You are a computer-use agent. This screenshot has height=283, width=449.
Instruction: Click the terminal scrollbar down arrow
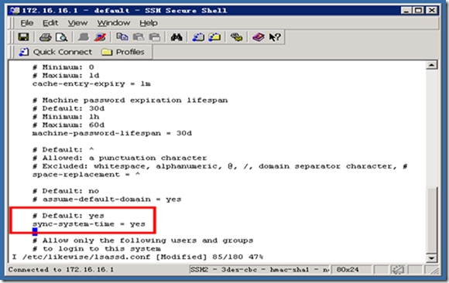click(431, 258)
